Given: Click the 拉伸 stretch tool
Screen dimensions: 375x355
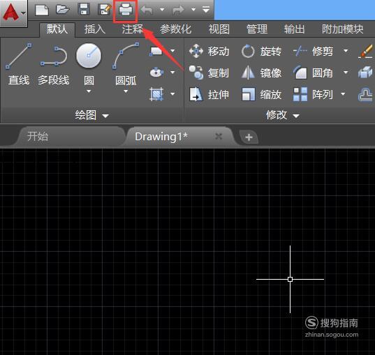Looking at the screenshot, I should 209,94.
